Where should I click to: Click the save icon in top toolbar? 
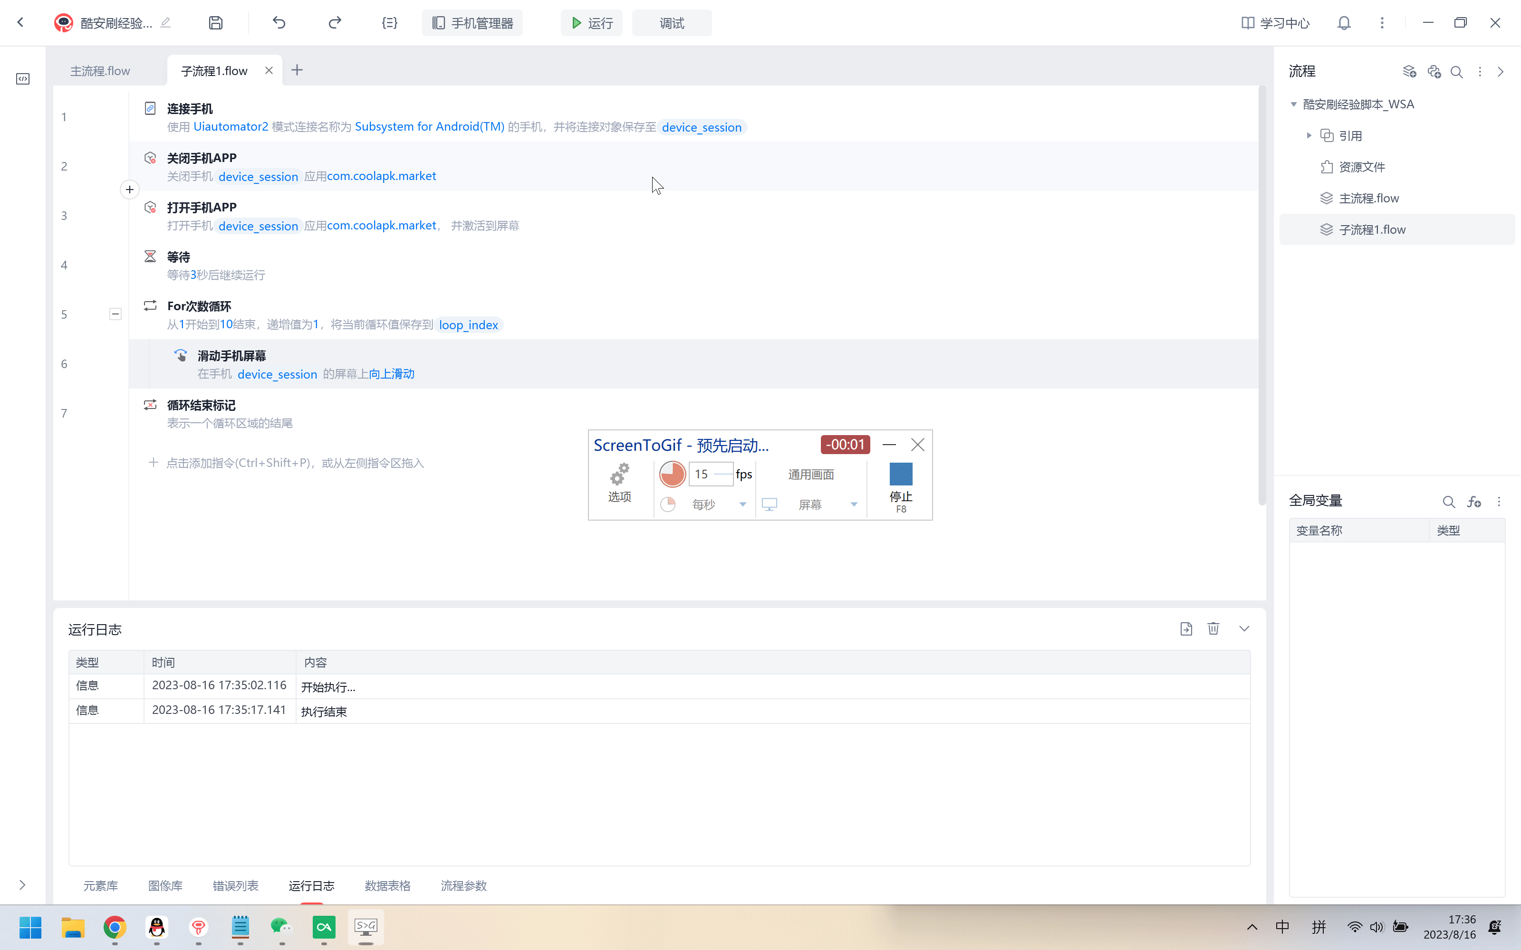click(x=216, y=23)
